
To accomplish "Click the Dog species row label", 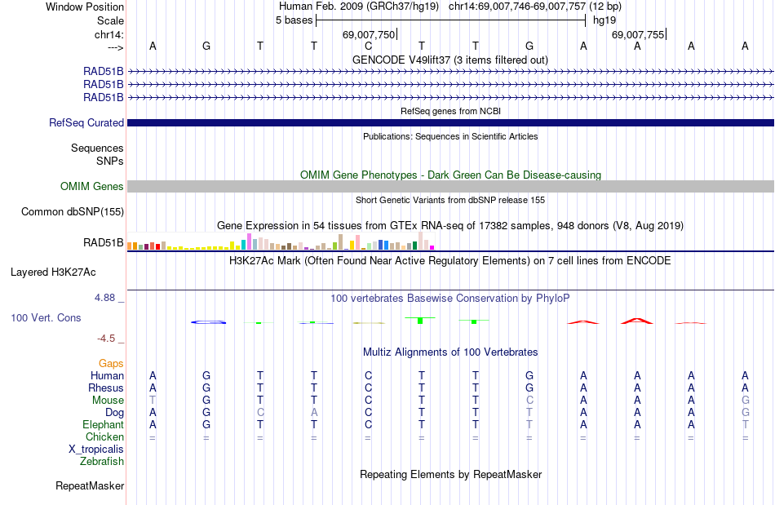I will 114,413.
